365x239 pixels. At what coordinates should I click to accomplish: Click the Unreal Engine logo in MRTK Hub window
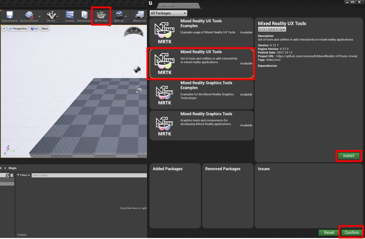(150, 3)
